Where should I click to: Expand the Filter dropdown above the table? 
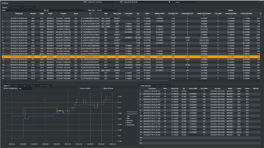(24, 10)
